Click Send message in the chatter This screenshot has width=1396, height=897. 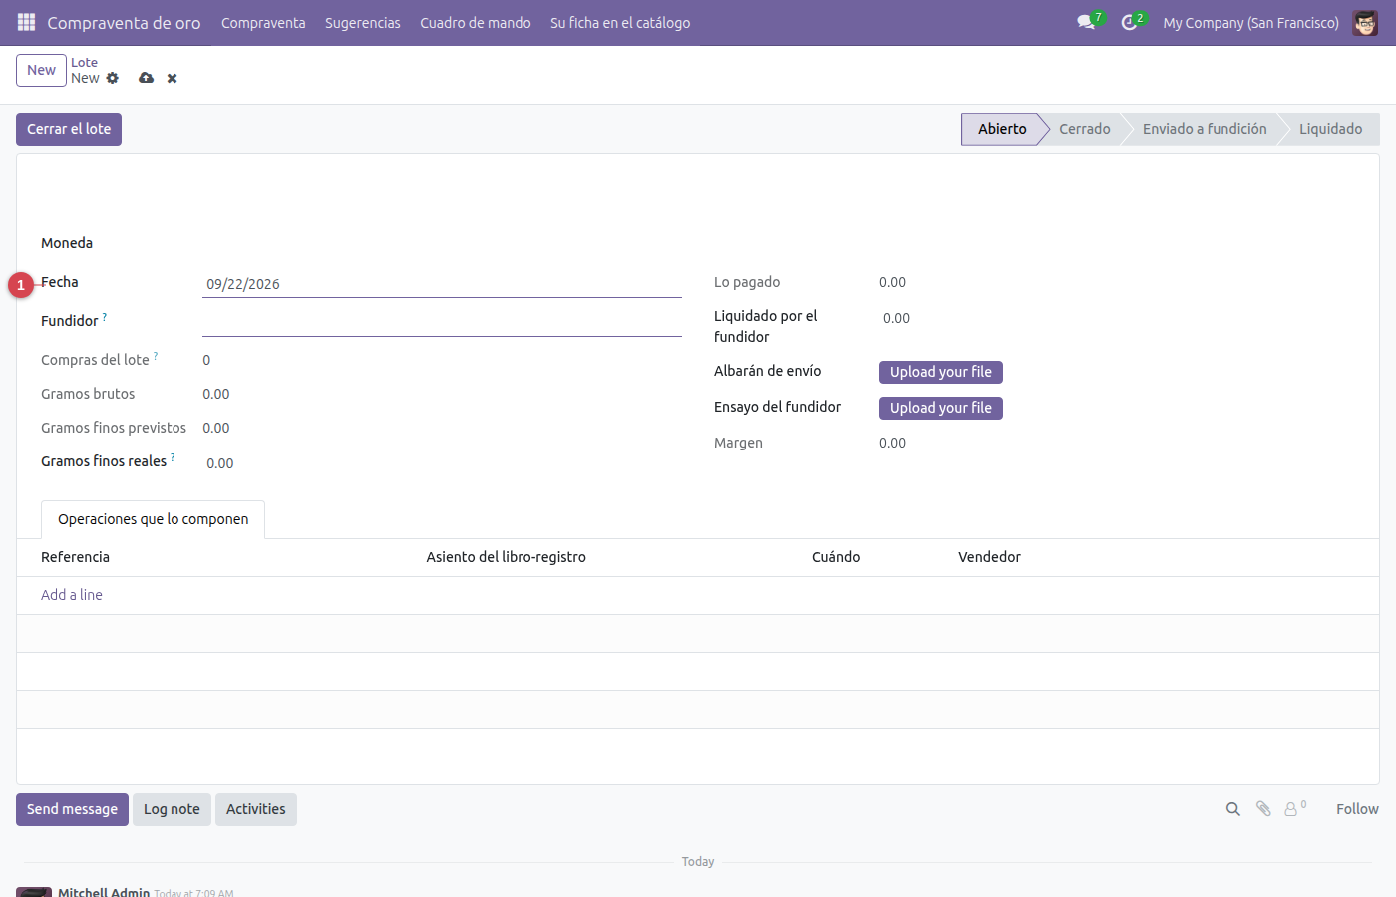72,809
